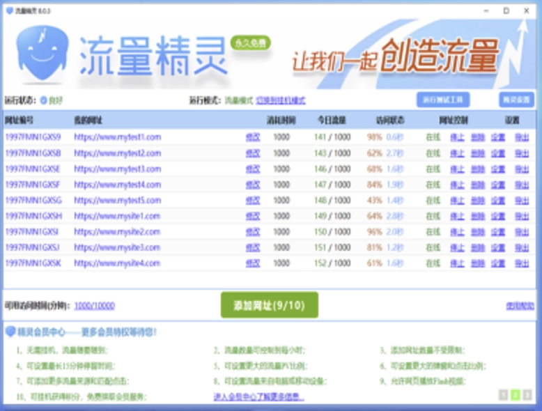Viewport: 542px width, 411px height.
Task: Click the app icon in title bar
Action: coord(9,11)
